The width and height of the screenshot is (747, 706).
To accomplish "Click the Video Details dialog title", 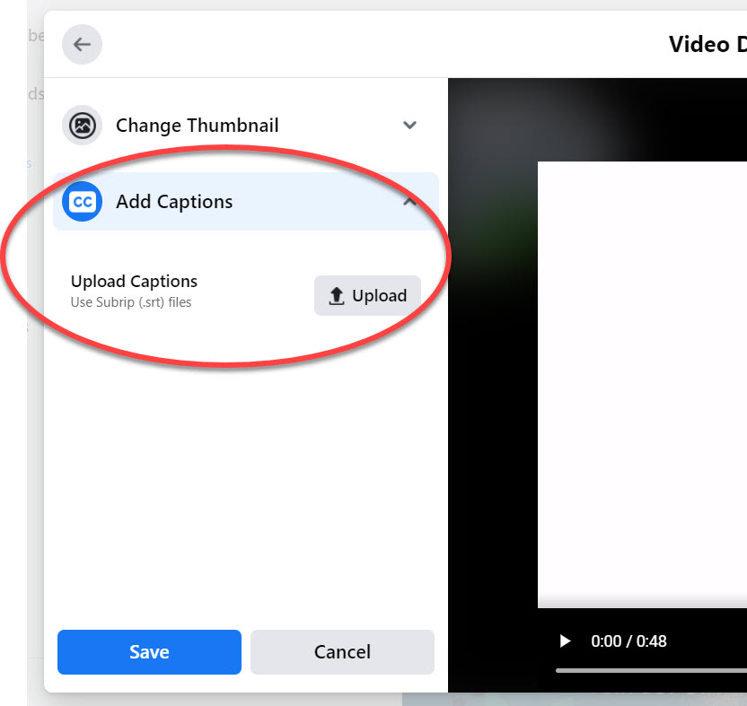I will 707,44.
